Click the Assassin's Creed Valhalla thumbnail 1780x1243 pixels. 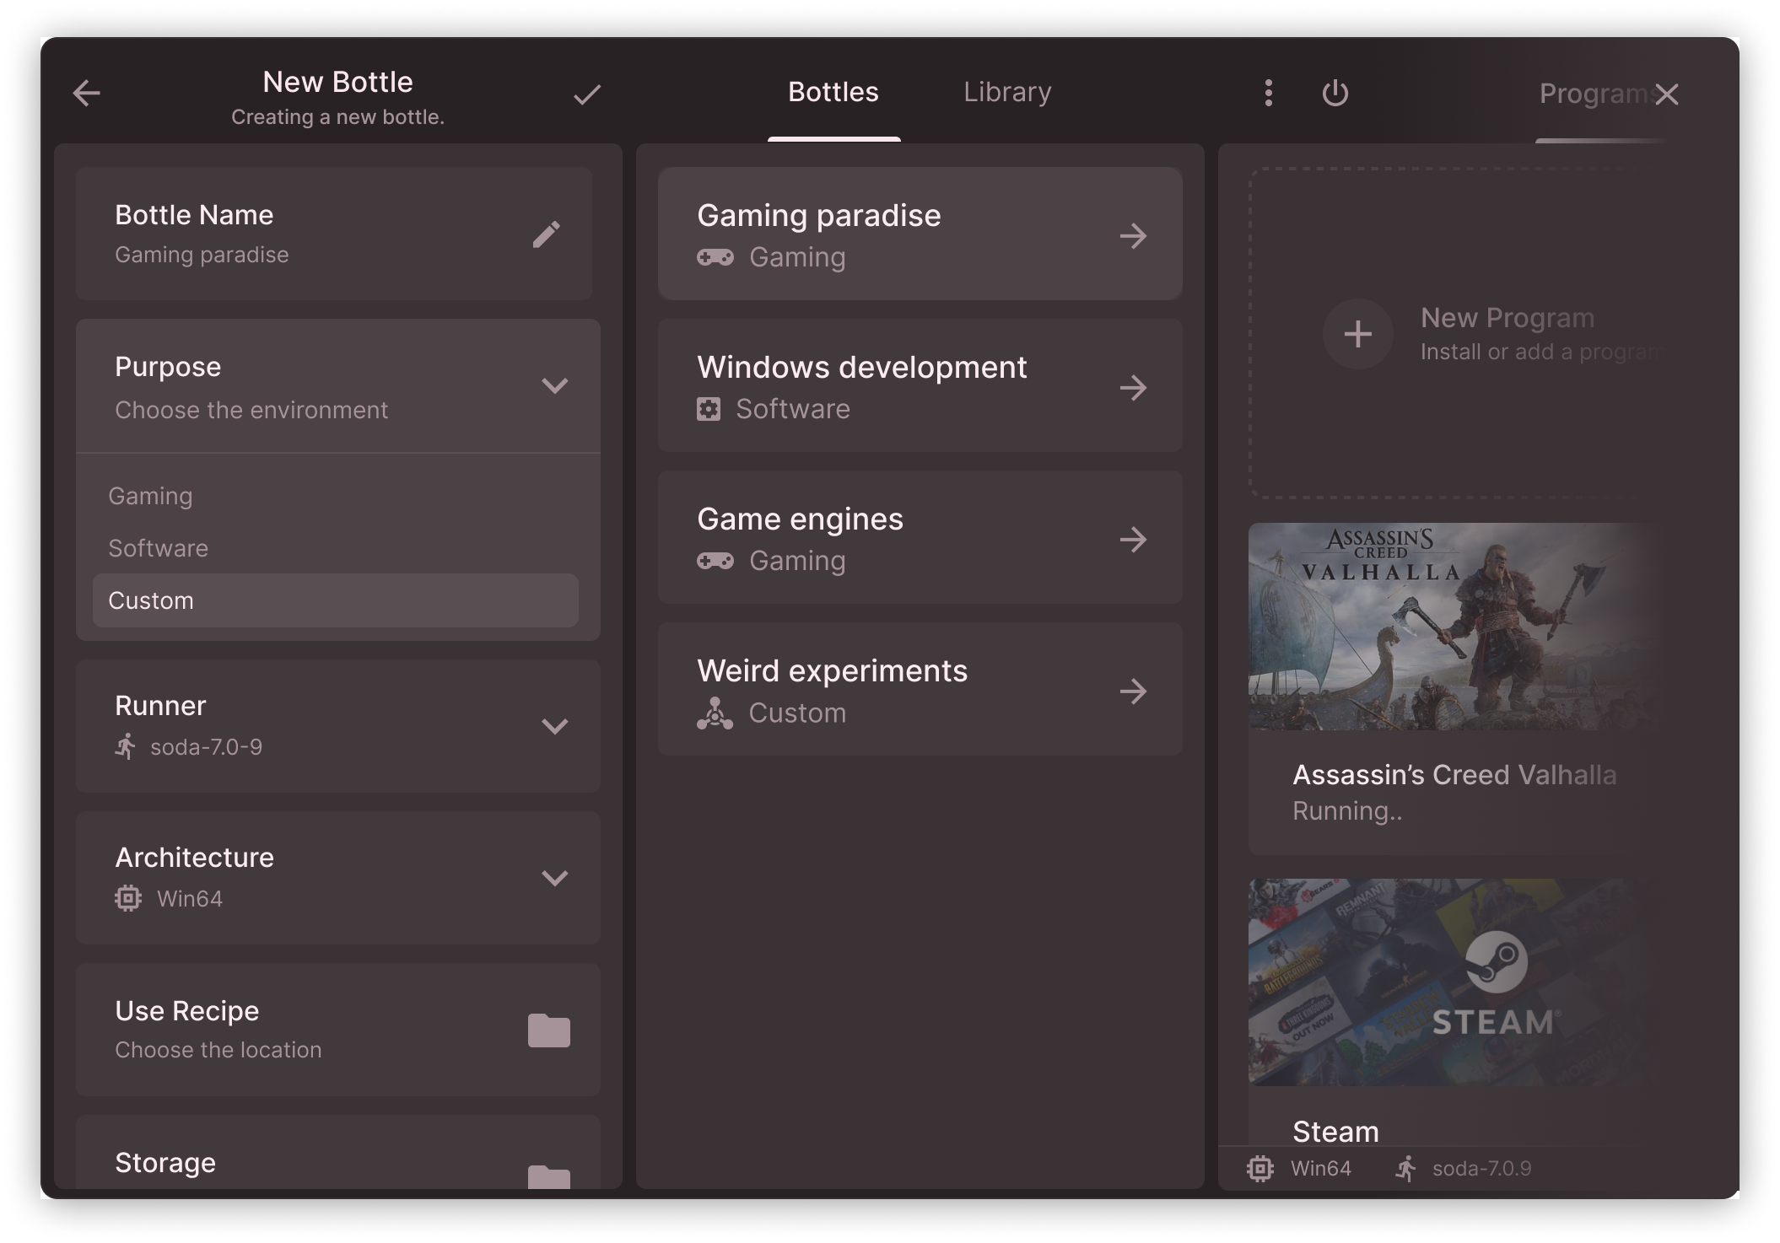[1451, 627]
